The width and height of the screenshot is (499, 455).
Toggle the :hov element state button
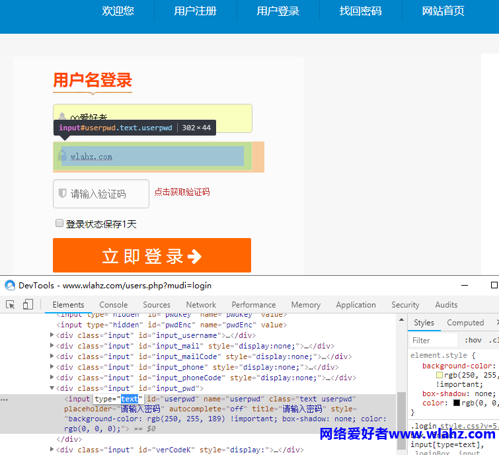(x=473, y=341)
